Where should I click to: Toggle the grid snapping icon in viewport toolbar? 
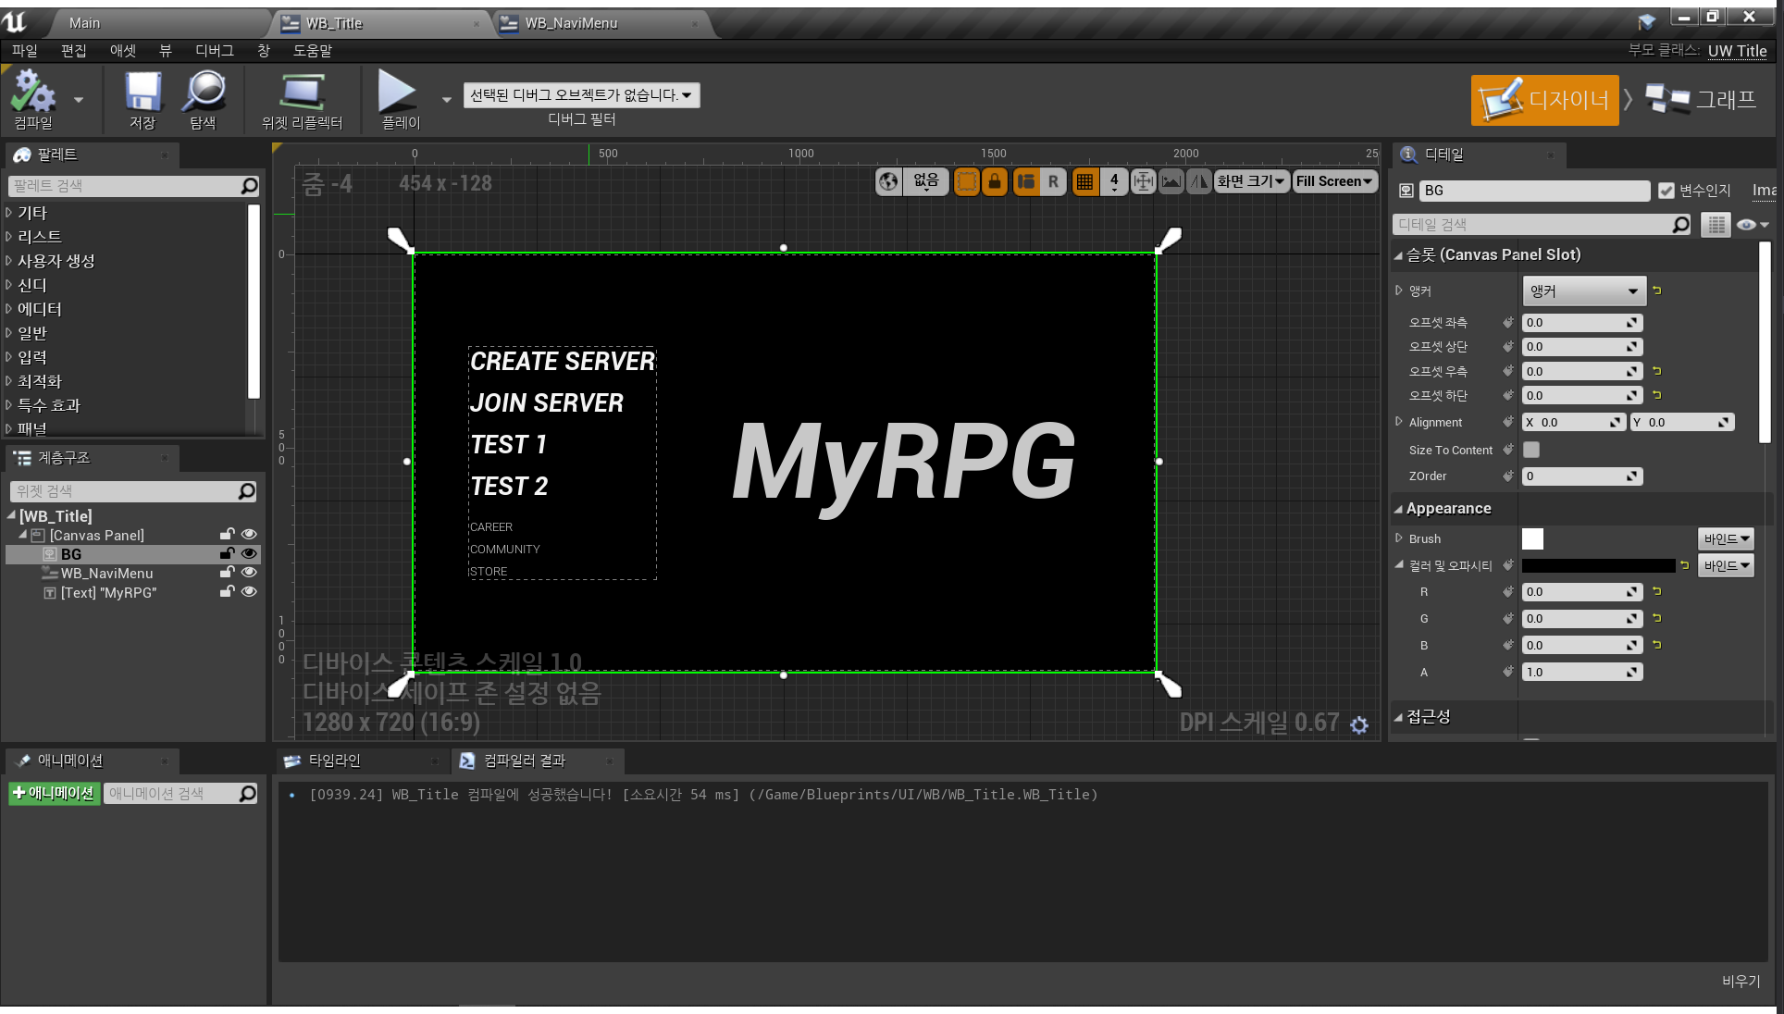tap(1084, 182)
